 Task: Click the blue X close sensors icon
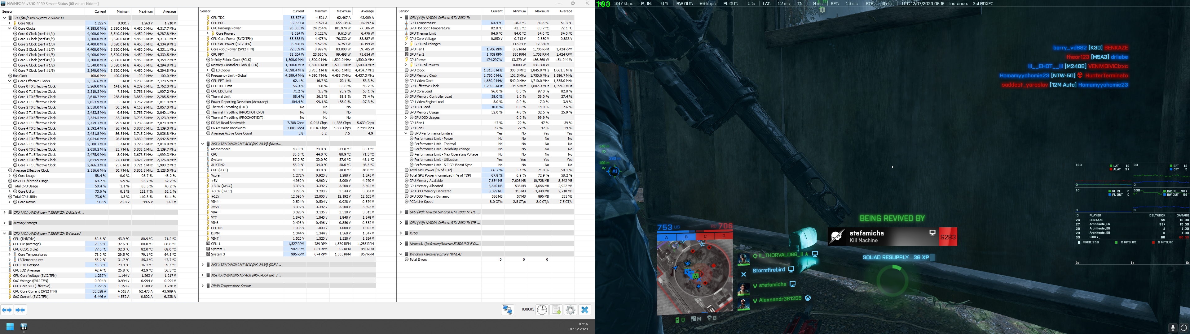point(585,310)
